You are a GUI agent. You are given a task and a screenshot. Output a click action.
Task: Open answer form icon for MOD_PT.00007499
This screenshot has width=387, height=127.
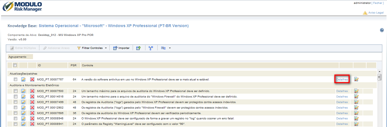[x=356, y=102]
